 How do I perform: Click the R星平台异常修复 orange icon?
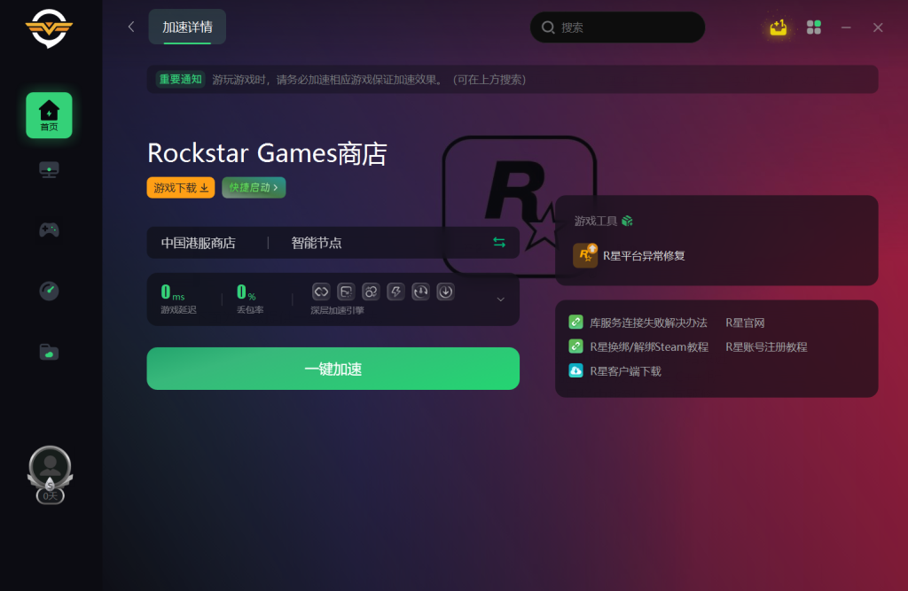click(585, 255)
